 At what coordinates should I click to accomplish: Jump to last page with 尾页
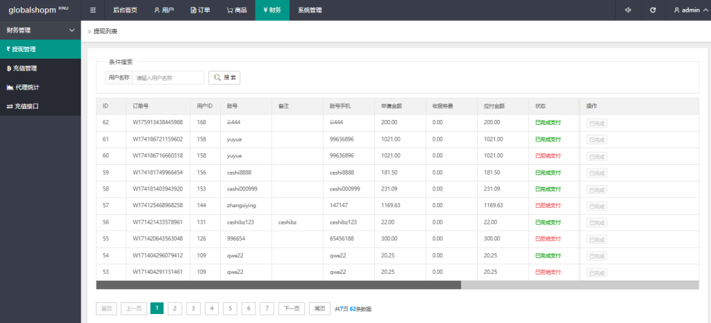pos(319,308)
